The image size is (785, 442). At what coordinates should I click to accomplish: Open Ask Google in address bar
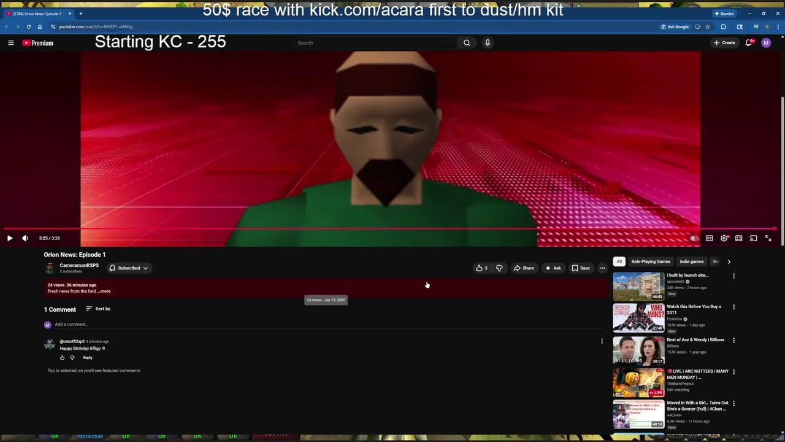[x=675, y=27]
